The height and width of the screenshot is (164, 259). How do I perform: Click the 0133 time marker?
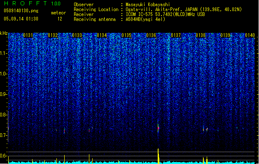click(x=77, y=35)
